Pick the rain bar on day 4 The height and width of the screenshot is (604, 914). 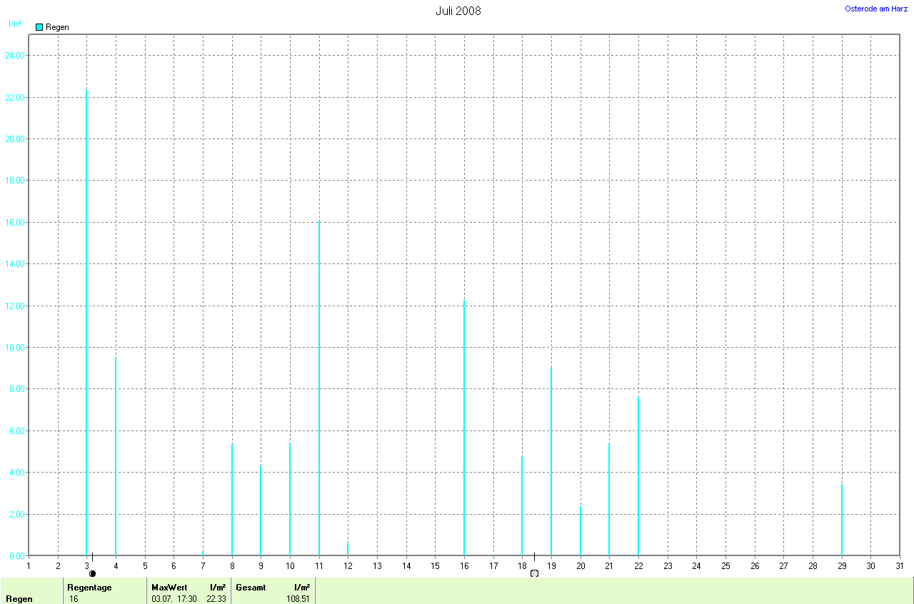tap(116, 457)
